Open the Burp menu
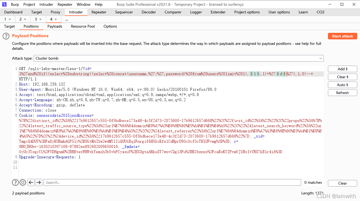 [x=15, y=4]
